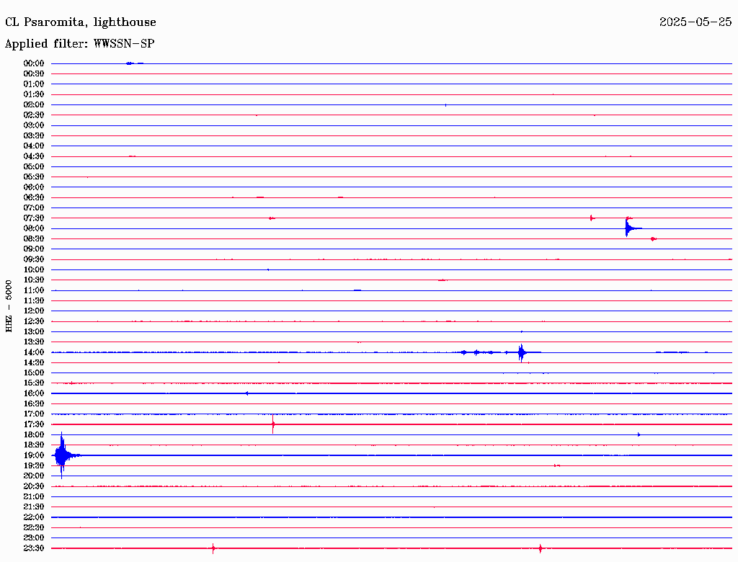Select the 04:00 time label
Image resolution: width=738 pixels, height=562 pixels.
click(x=34, y=146)
